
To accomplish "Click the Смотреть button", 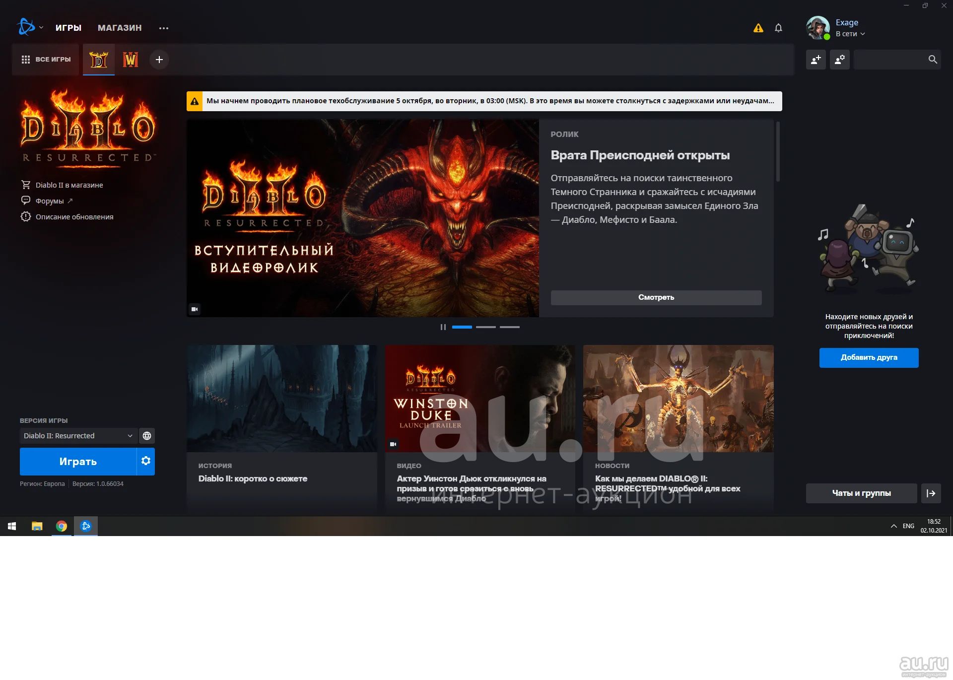I will click(x=656, y=297).
